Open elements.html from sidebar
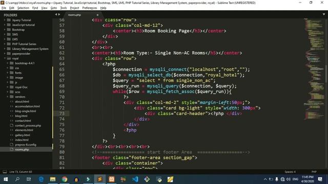Screen dimensions: 328x184 (24, 130)
